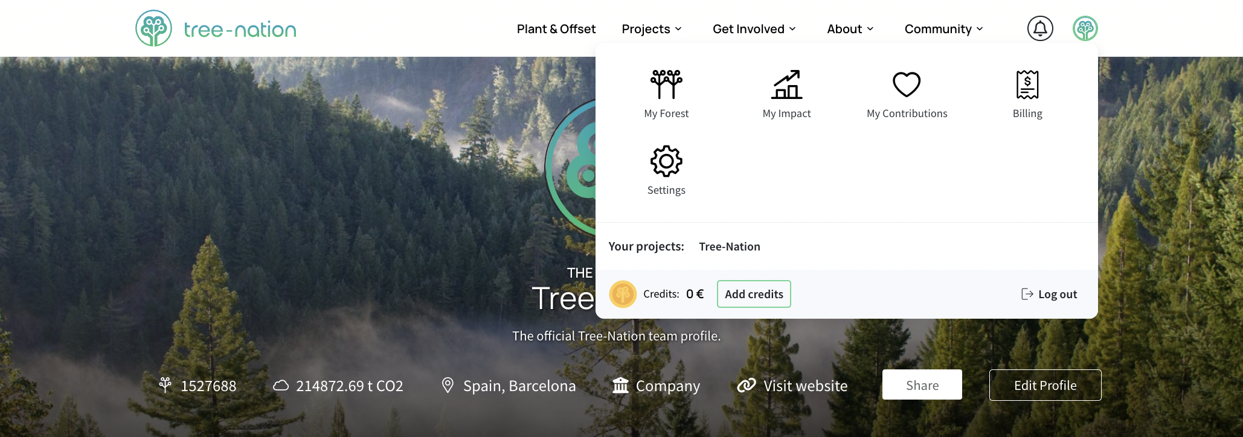Expand the About dropdown menu
The width and height of the screenshot is (1243, 437).
(x=850, y=29)
